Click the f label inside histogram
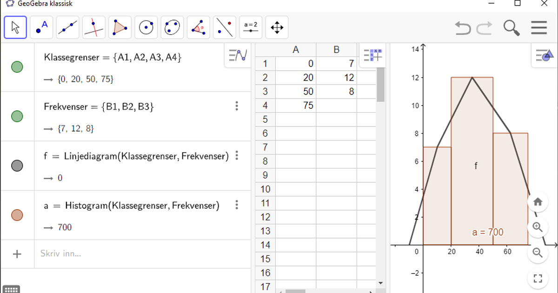Screen dimensions: 558x293 tap(476, 166)
